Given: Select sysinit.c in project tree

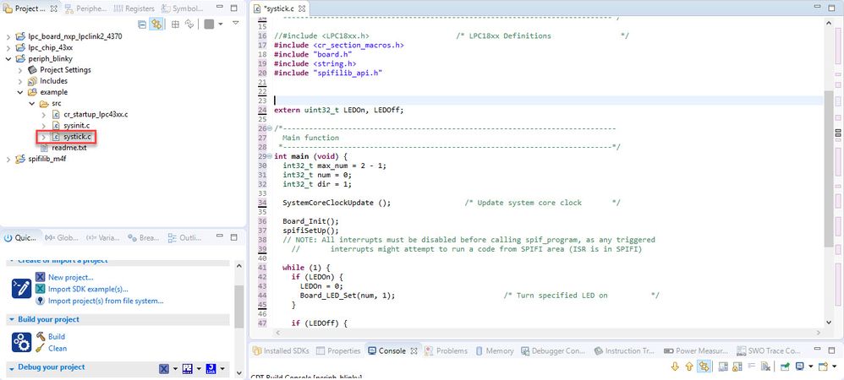Looking at the screenshot, I should 76,125.
